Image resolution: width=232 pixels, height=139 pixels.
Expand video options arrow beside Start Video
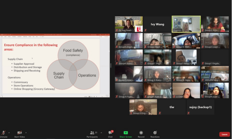[x=26, y=133]
